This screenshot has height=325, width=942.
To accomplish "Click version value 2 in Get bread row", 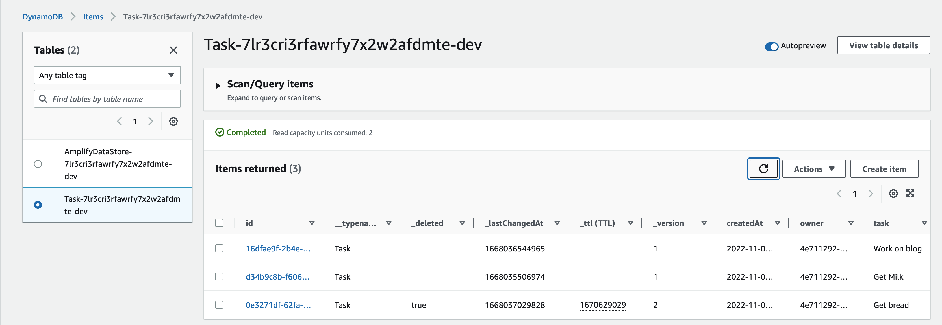I will tap(656, 305).
